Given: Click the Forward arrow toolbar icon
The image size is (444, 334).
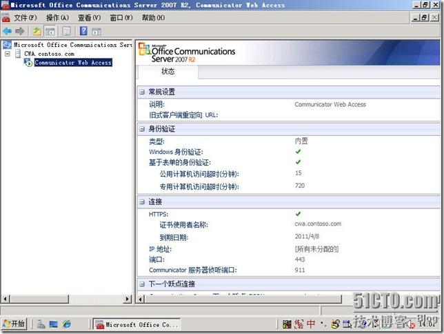Looking at the screenshot, I should 19,31.
